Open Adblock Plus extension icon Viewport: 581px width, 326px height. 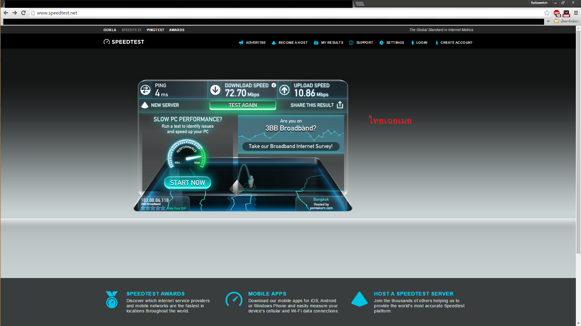click(x=557, y=13)
